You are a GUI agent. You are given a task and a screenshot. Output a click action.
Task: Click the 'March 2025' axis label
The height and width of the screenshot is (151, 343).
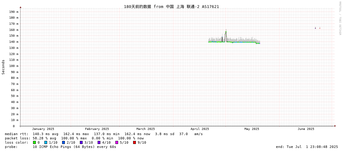point(145,129)
